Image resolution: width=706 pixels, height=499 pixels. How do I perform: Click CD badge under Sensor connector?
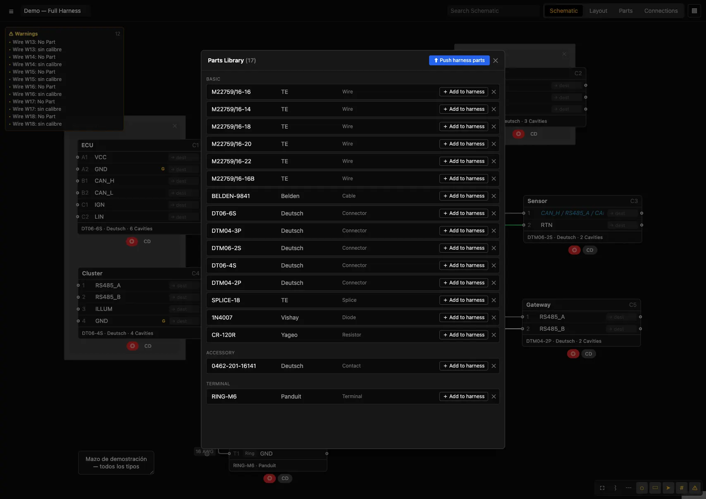(590, 250)
